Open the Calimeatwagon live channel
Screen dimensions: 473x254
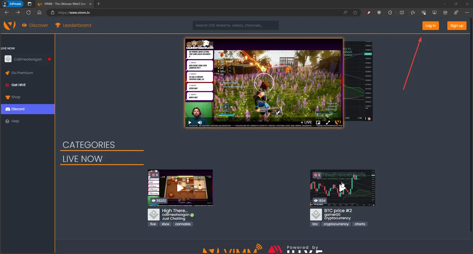click(x=28, y=59)
